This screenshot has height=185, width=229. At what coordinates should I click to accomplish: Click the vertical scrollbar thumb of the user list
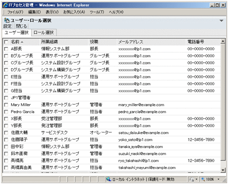coord(223,102)
